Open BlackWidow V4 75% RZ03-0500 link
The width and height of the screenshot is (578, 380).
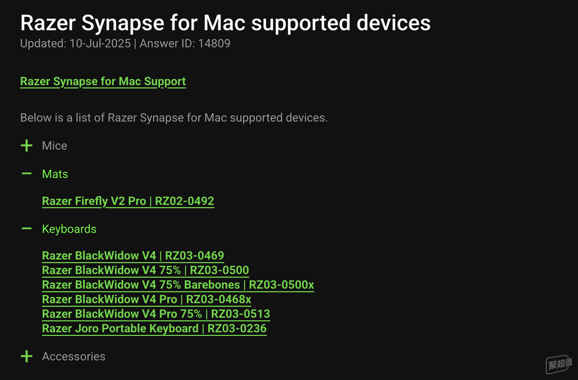pyautogui.click(x=145, y=270)
